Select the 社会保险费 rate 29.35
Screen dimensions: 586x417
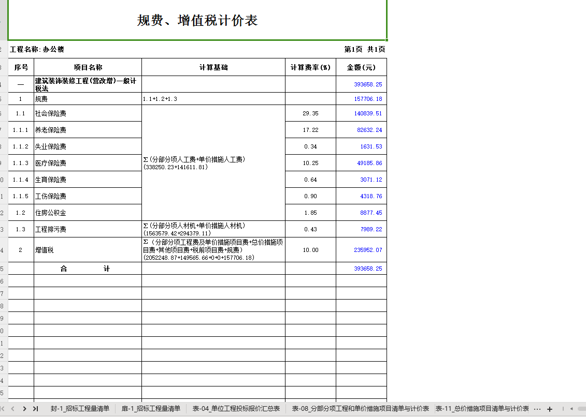(310, 113)
